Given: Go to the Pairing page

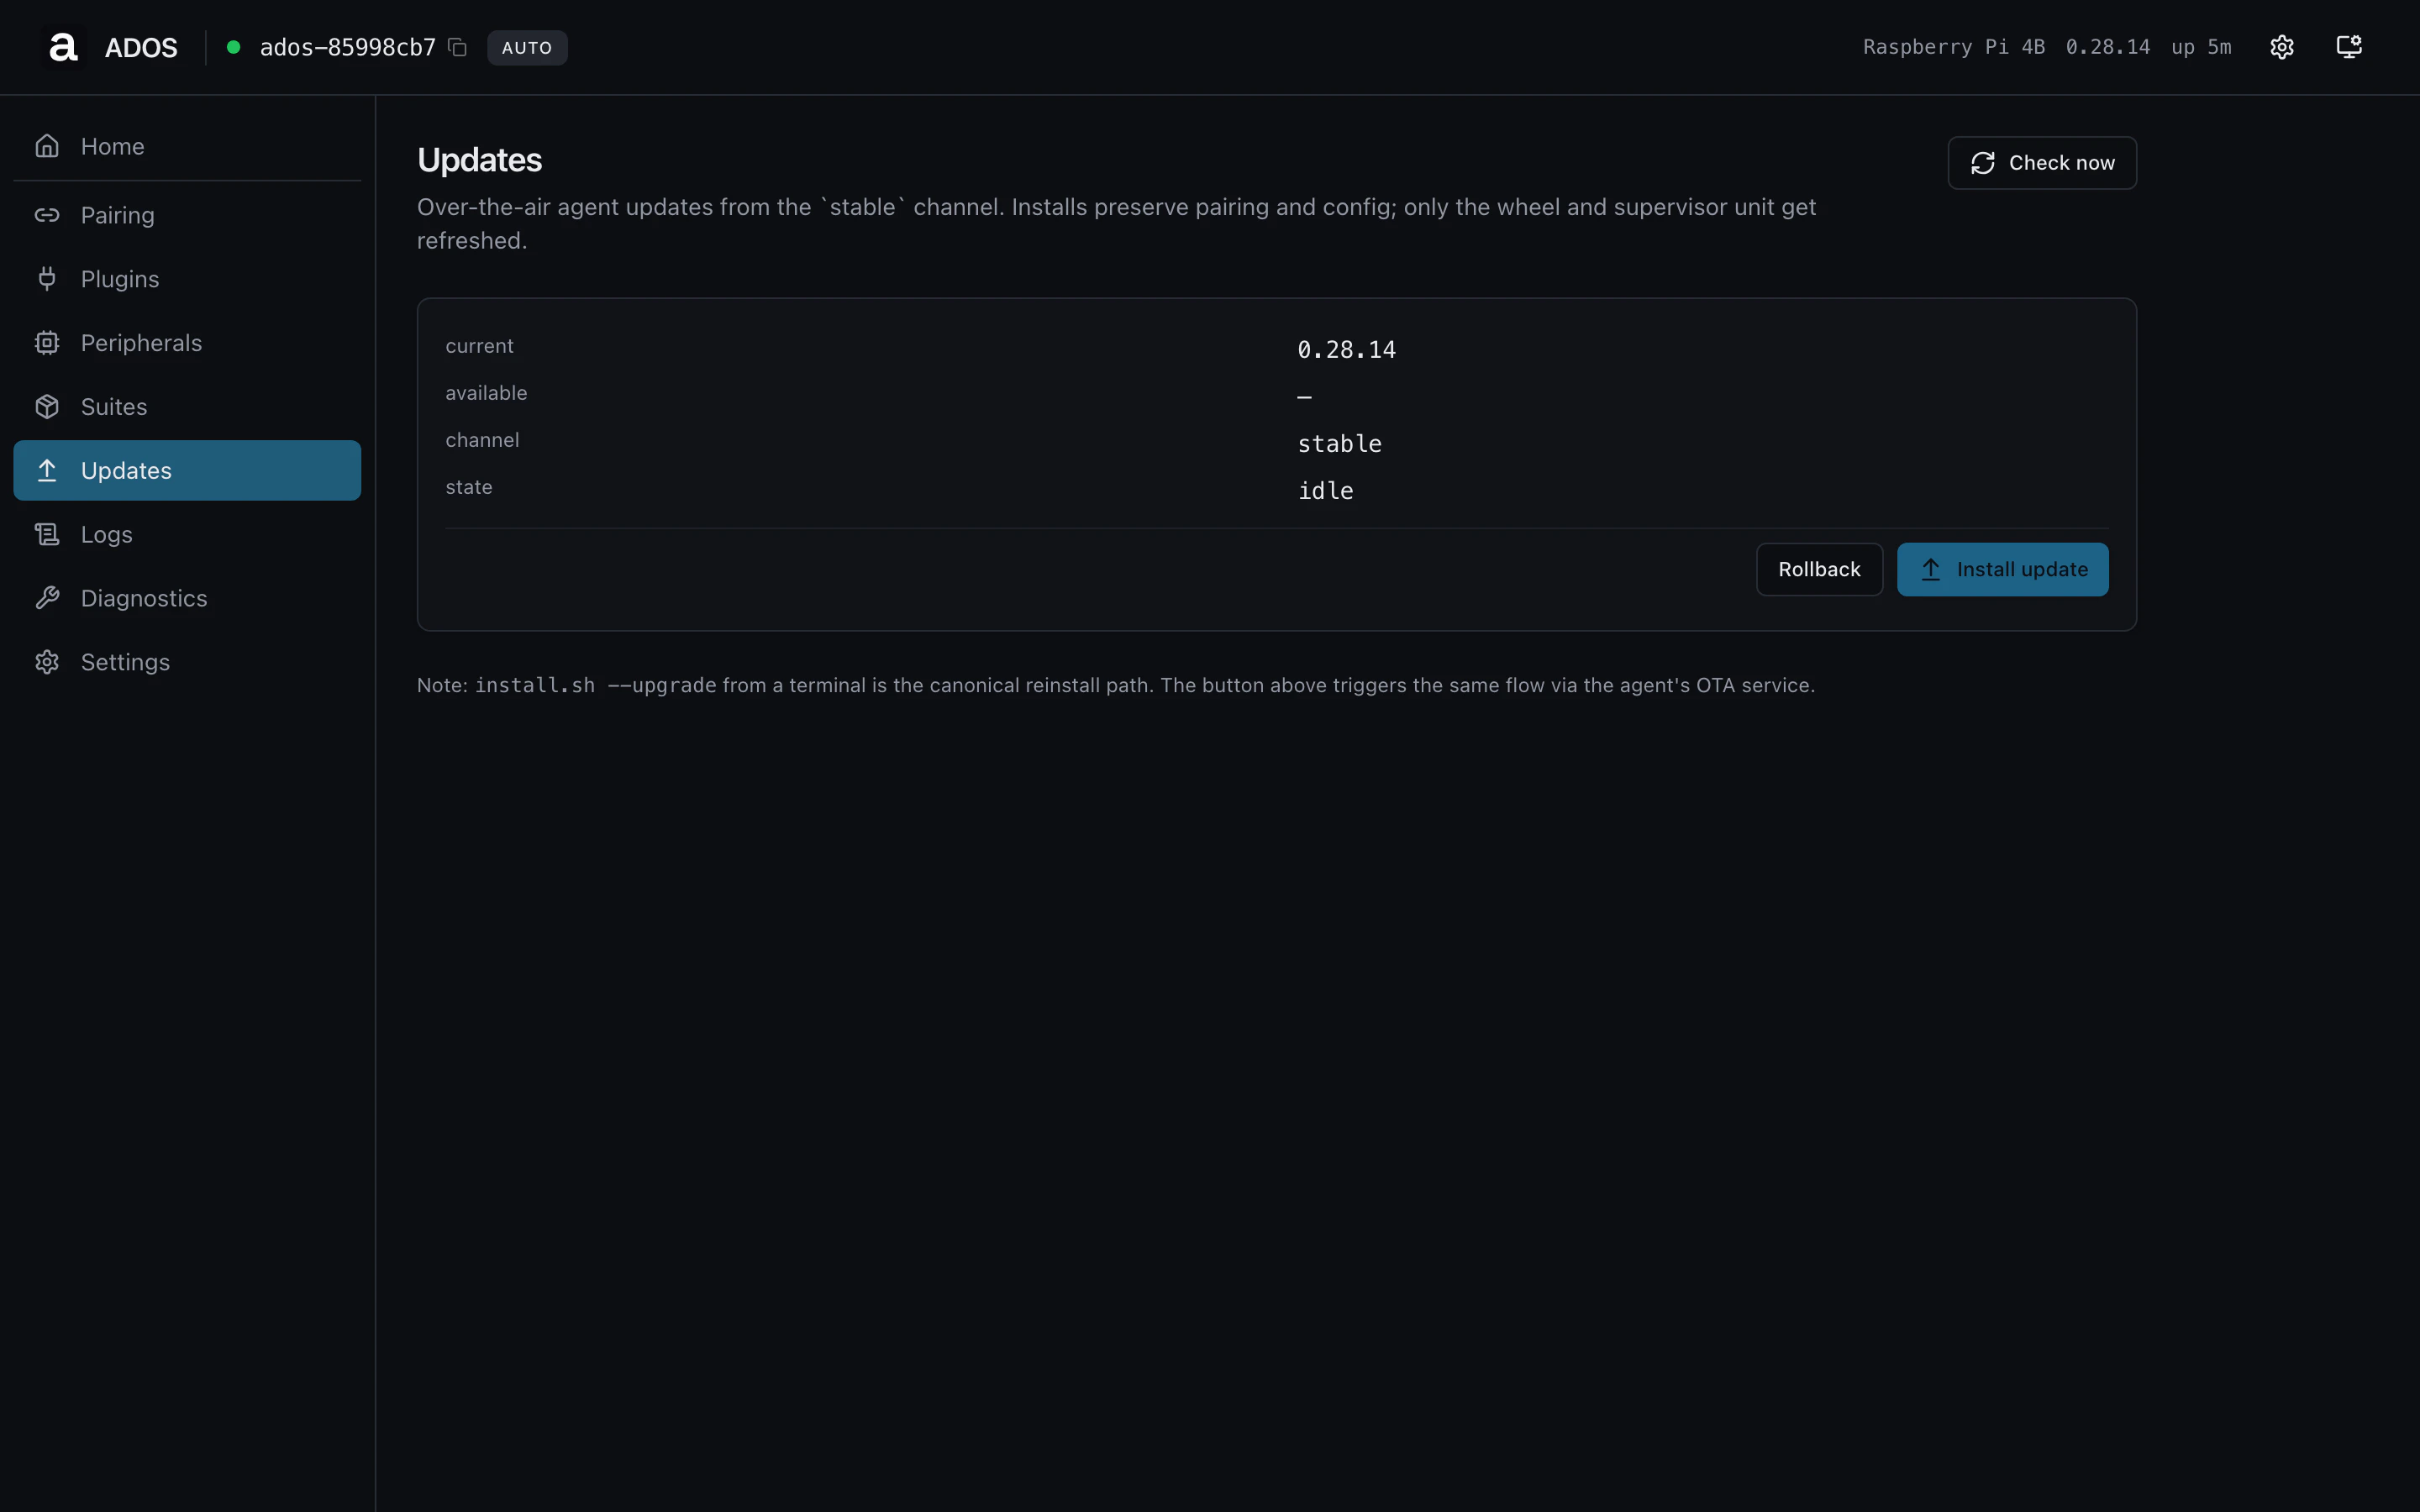Looking at the screenshot, I should (x=187, y=215).
